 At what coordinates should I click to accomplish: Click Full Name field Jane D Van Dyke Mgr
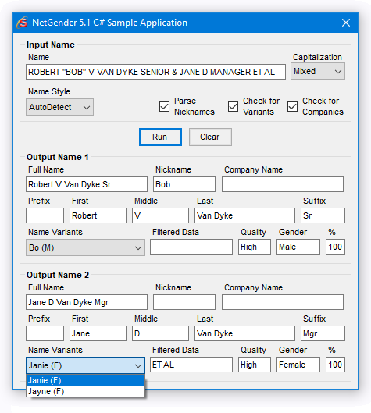click(x=87, y=302)
